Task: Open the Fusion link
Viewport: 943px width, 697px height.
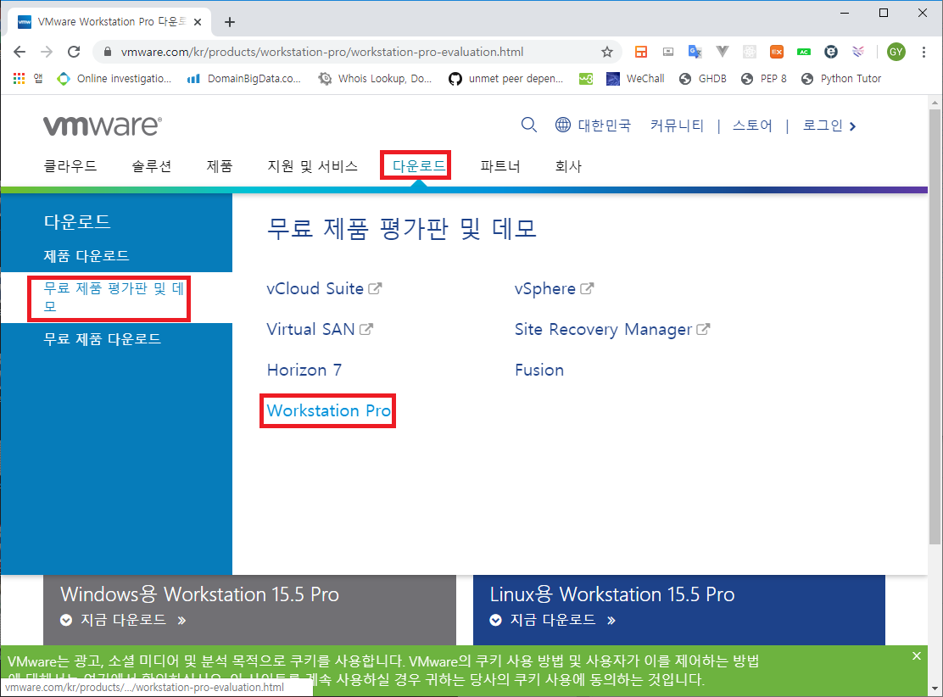Action: [x=538, y=370]
